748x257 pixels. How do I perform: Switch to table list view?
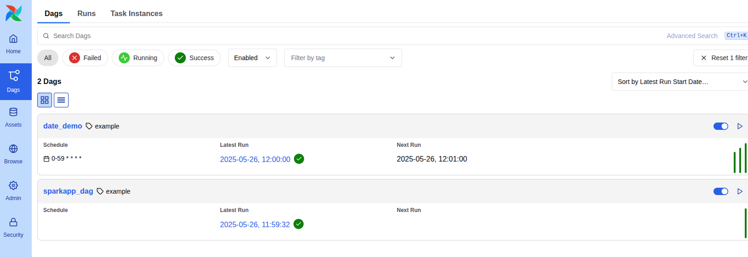point(61,100)
